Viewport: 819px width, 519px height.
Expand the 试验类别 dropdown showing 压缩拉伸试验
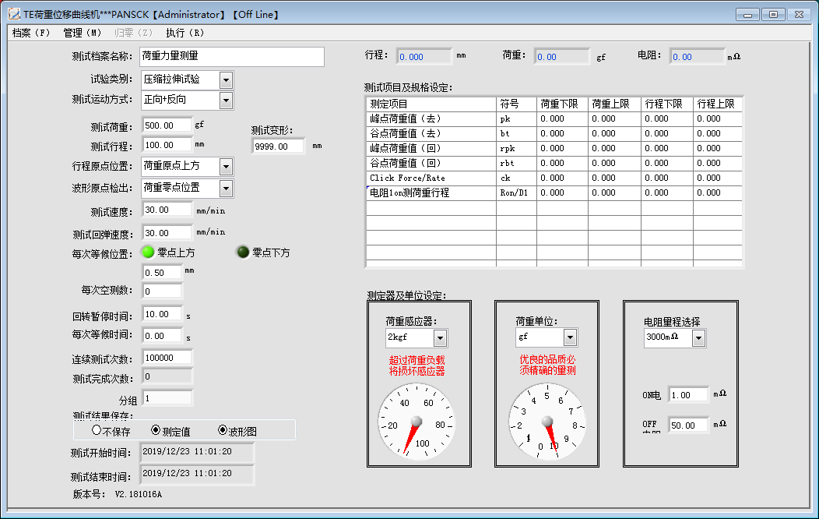point(227,79)
